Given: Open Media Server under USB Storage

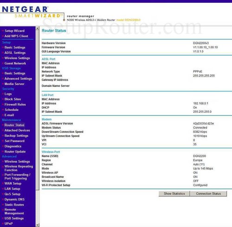Looking at the screenshot, I should coord(14,84).
